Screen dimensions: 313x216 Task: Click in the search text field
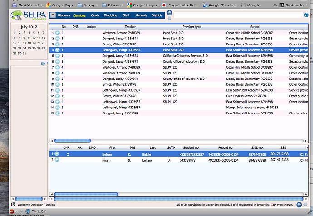coord(238,15)
